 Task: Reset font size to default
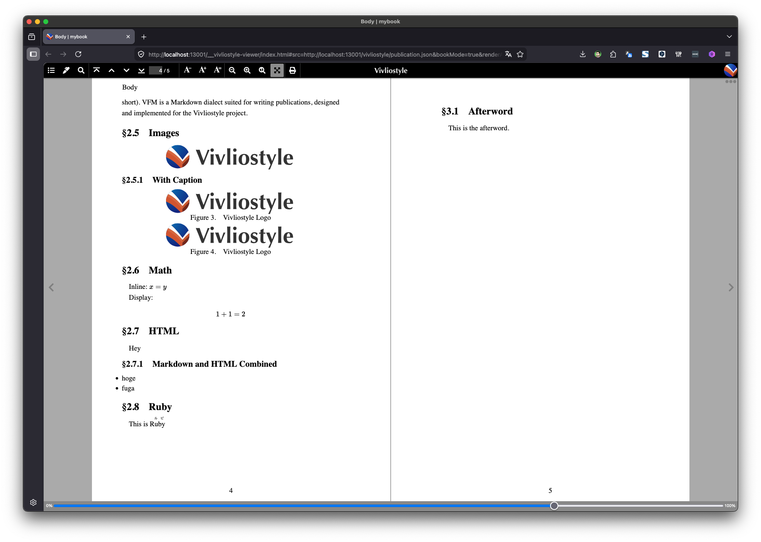pos(217,70)
